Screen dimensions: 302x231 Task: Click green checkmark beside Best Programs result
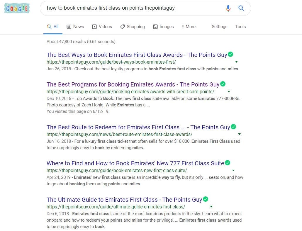[x=223, y=84]
